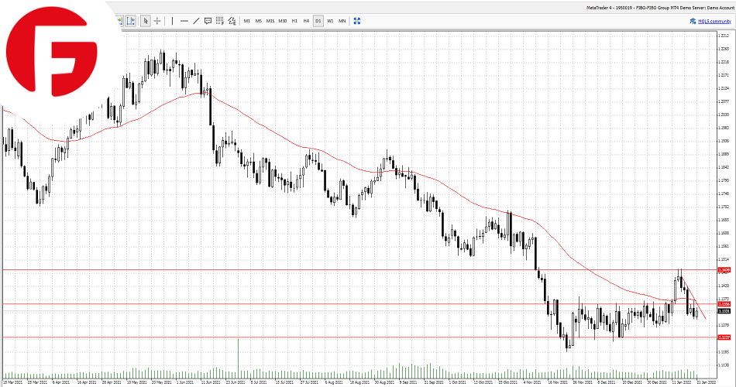Set timeframe to M30
The image size is (736, 387).
283,21
